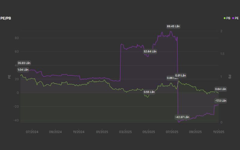Click the 03/2025 x-axis date label

pos(125,132)
